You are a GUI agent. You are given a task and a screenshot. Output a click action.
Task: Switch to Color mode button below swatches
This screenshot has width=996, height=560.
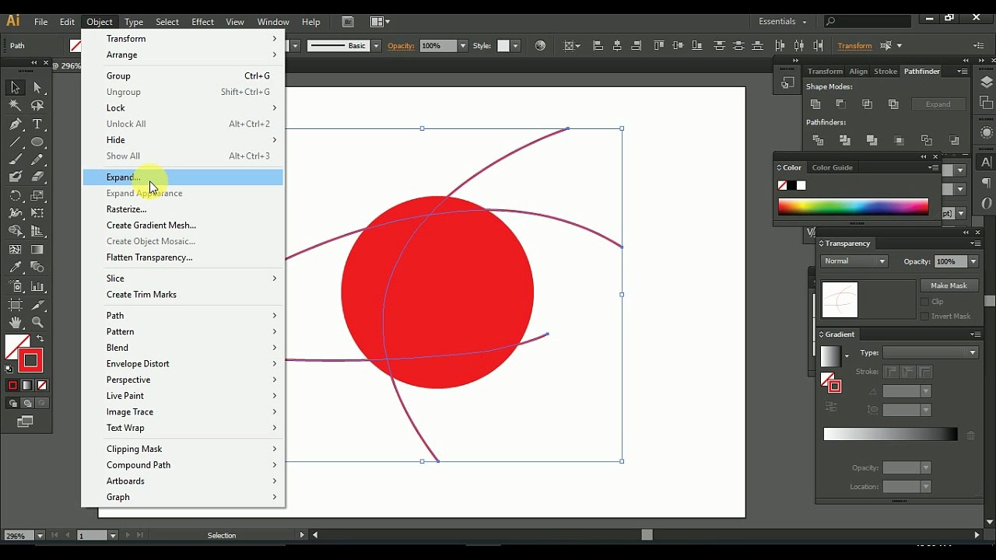coord(12,386)
